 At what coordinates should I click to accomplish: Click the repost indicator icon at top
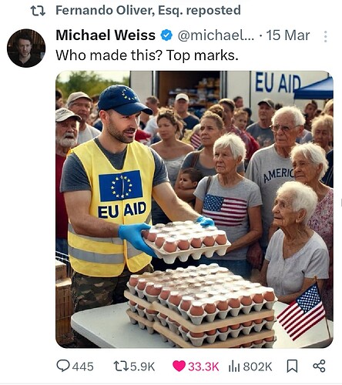[38, 11]
